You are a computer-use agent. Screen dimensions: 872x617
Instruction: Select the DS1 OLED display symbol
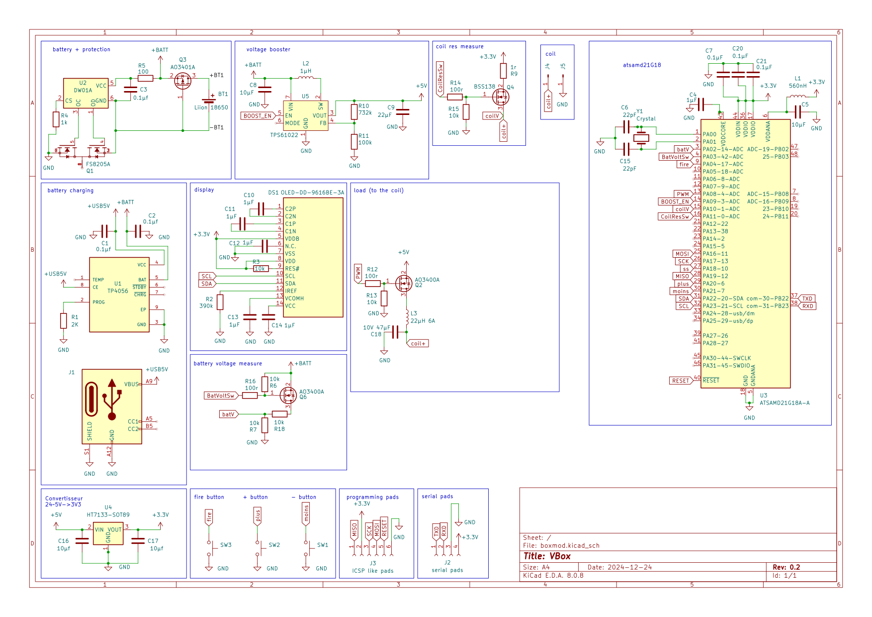(x=313, y=257)
